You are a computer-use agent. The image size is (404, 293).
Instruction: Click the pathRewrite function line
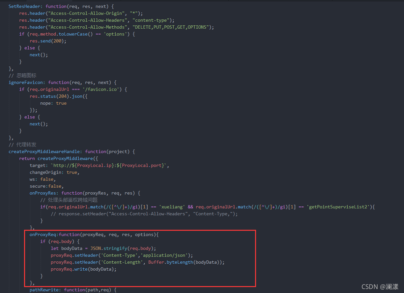click(x=73, y=290)
